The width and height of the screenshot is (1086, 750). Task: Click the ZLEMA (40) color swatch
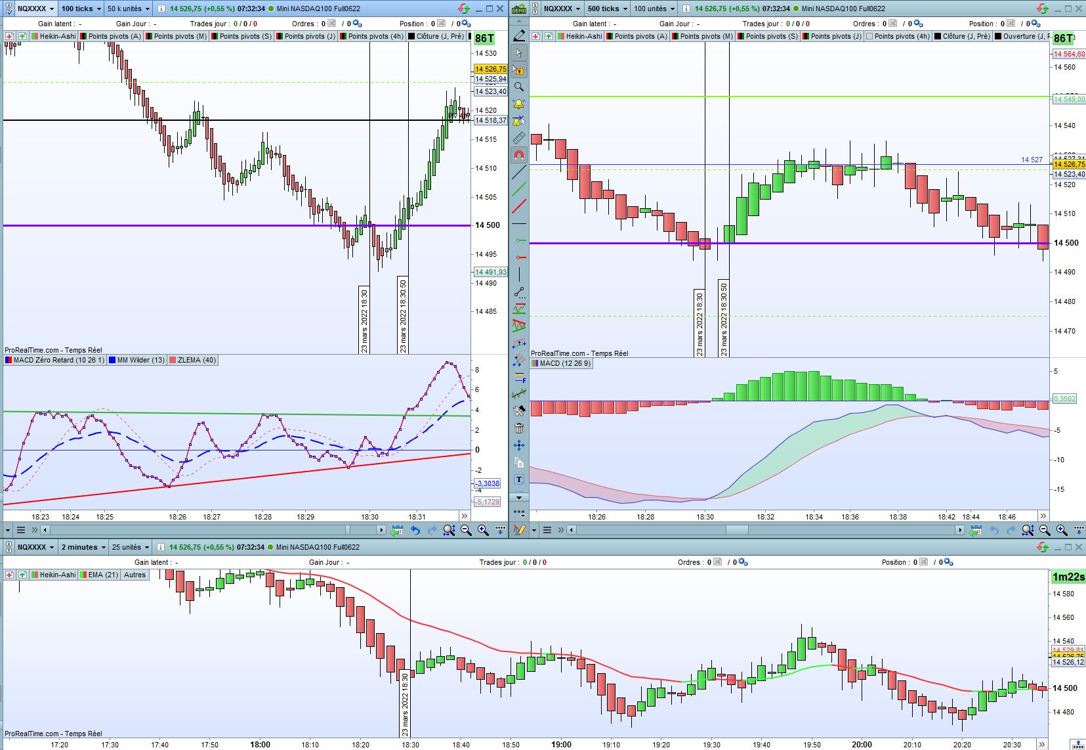coord(173,360)
